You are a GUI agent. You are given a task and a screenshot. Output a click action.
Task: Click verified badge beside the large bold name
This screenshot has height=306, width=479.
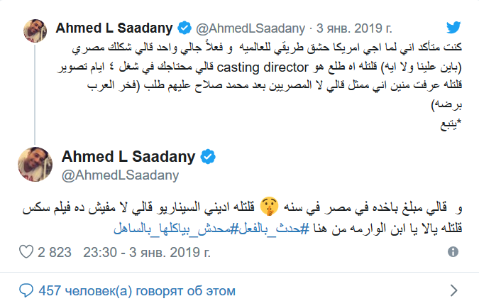[209, 156]
